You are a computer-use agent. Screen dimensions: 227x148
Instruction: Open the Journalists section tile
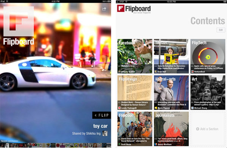point(171,129)
